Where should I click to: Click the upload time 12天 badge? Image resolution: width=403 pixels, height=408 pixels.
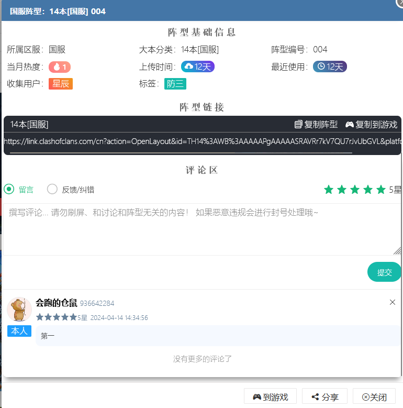(198, 67)
